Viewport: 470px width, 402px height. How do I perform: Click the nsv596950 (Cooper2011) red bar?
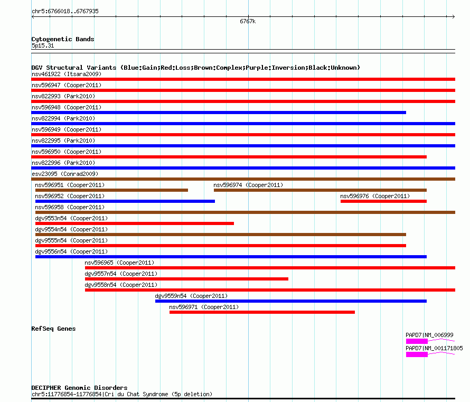click(x=229, y=157)
